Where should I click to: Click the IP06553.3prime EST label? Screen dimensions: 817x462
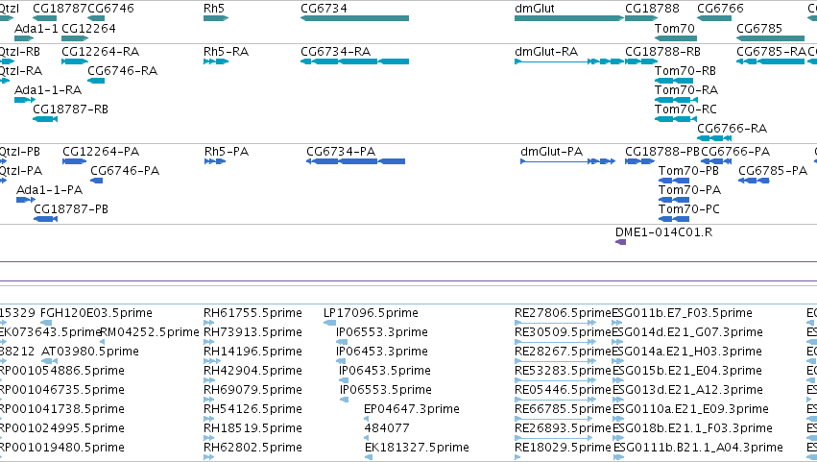[x=382, y=332]
